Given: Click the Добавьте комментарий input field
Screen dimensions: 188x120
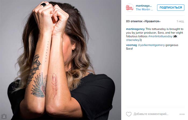Looking at the screenshot, I should tap(151, 114).
